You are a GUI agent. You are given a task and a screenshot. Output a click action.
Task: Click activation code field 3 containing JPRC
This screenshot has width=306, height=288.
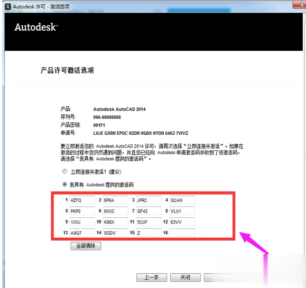pyautogui.click(x=149, y=200)
